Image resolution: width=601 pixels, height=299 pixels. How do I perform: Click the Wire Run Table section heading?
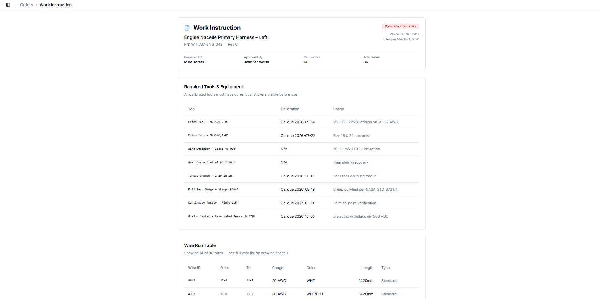point(200,245)
